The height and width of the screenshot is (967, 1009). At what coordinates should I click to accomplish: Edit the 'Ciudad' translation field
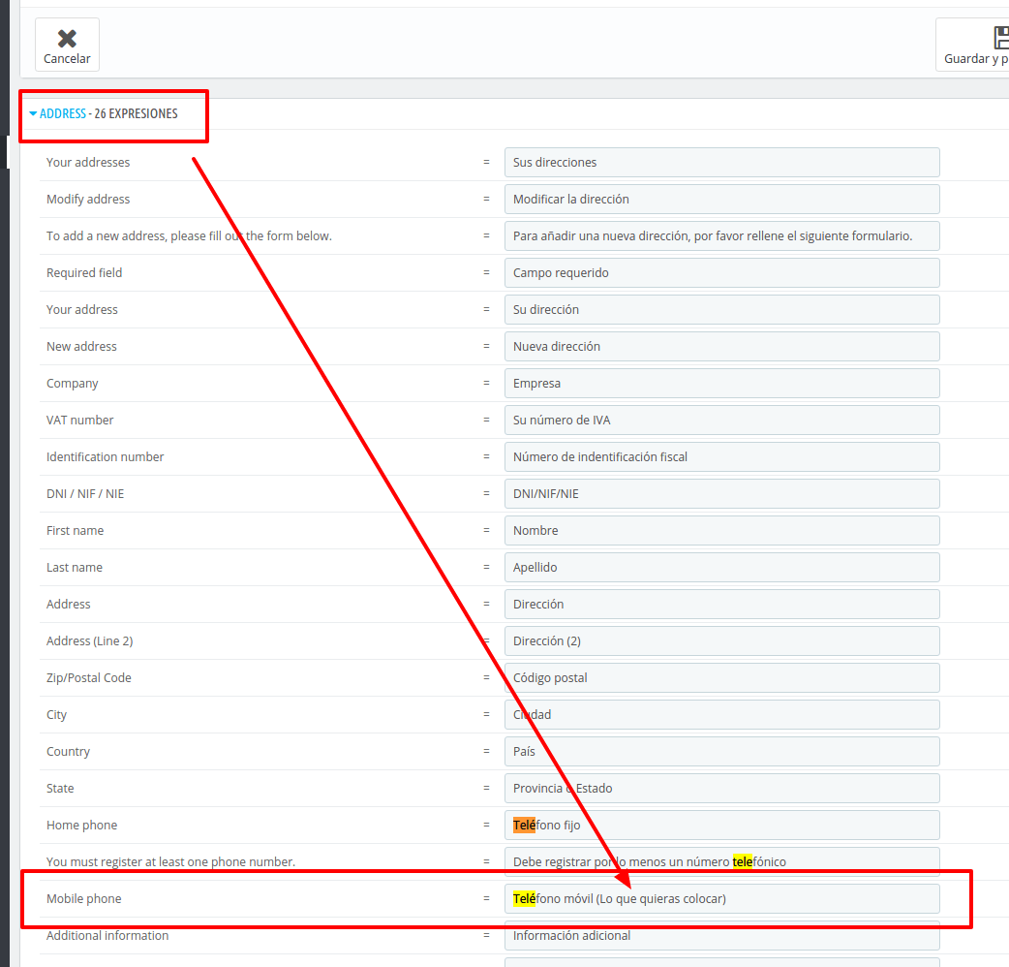tap(722, 715)
